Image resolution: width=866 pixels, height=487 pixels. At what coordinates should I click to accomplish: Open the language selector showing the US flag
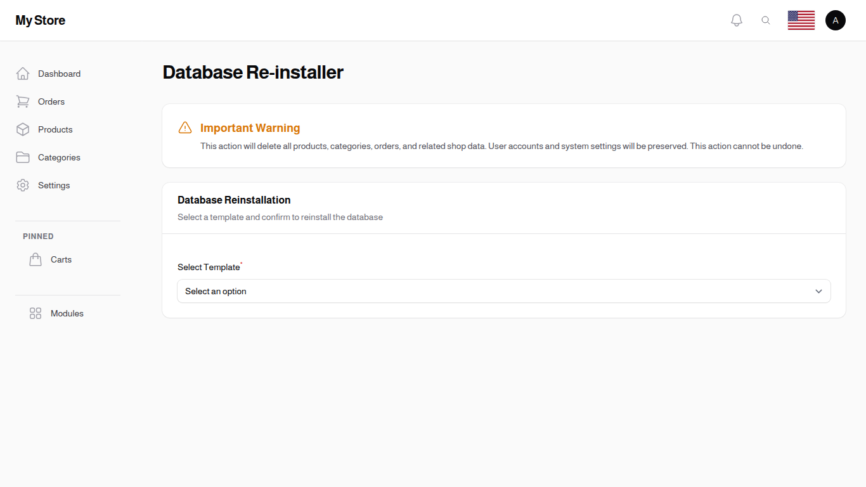[x=801, y=20]
